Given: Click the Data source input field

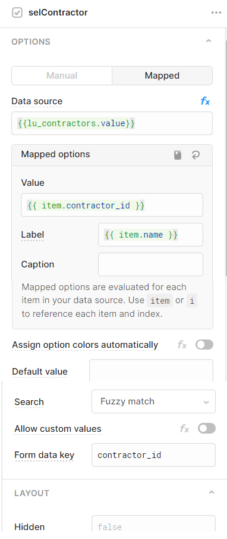Looking at the screenshot, I should coord(112,123).
